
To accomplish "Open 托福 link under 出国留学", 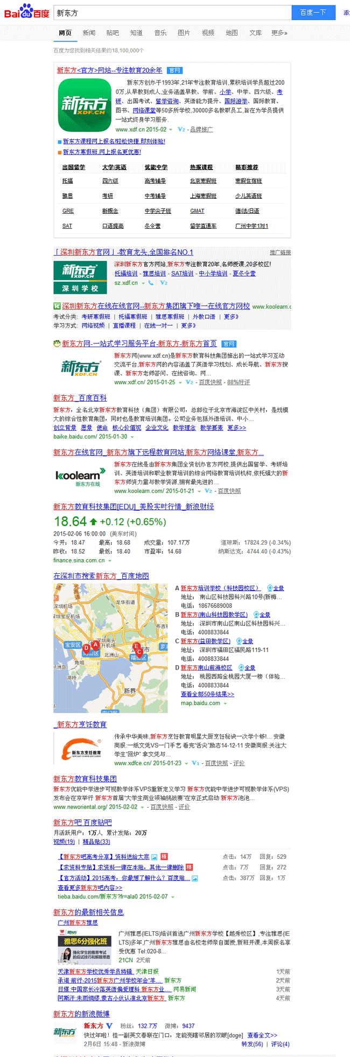I will [x=67, y=181].
